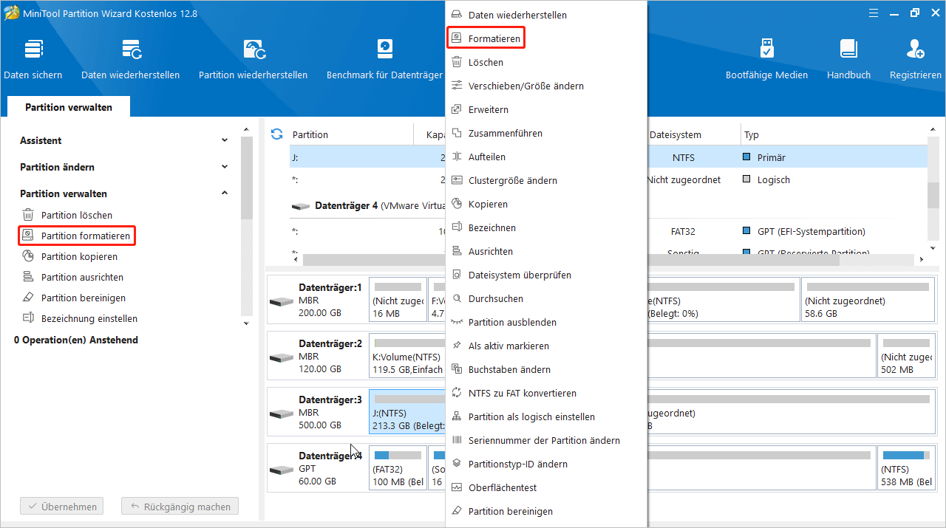Viewport: 946px width, 528px height.
Task: Open Bezeichnung einstellen in sidebar
Action: 89,319
